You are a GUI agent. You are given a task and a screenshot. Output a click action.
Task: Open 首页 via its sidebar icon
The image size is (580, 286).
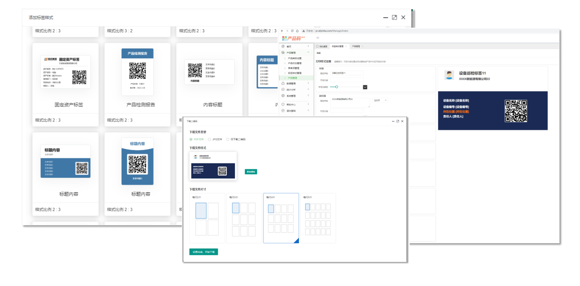tap(283, 46)
